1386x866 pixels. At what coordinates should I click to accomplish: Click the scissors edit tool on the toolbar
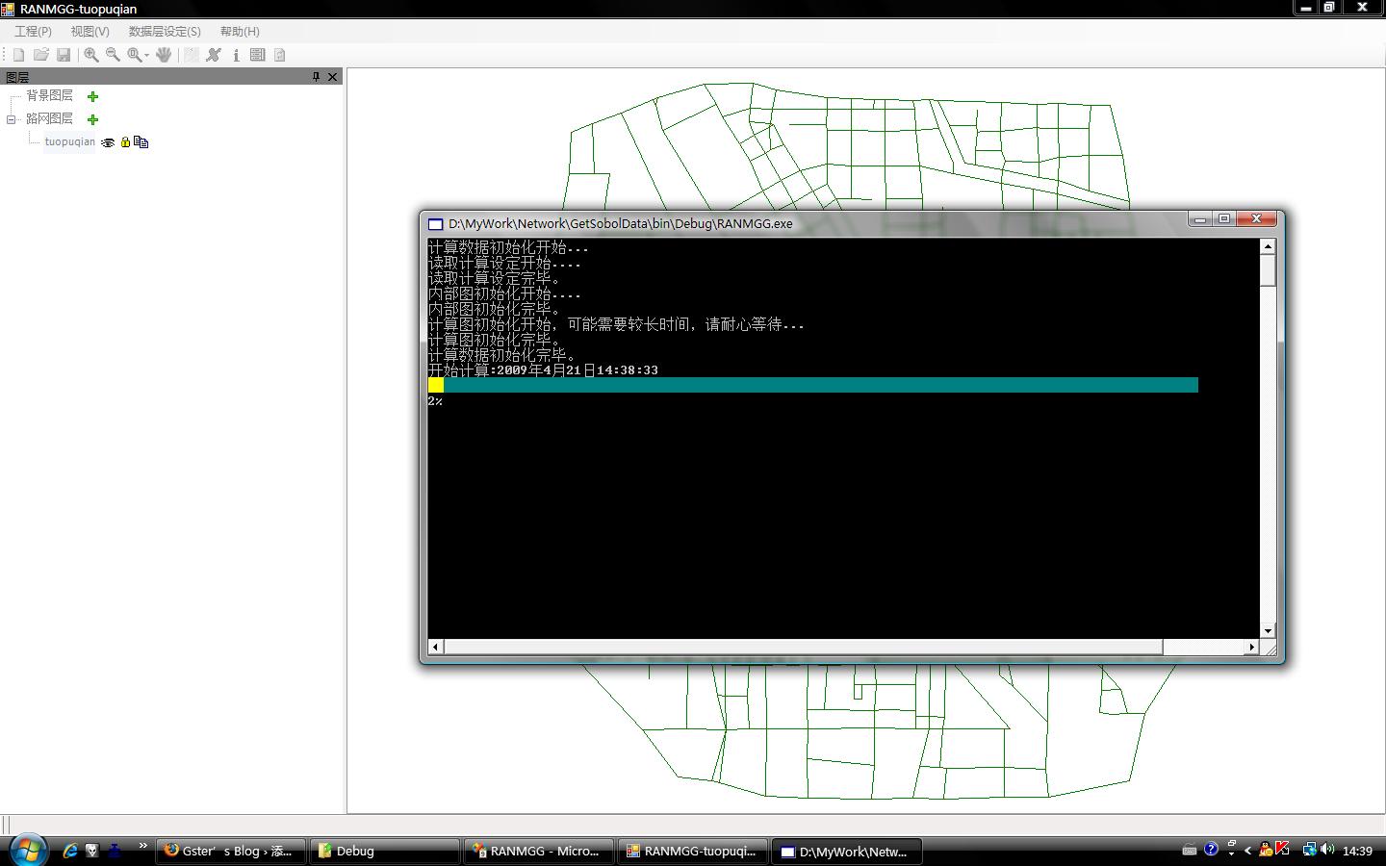pos(214,55)
